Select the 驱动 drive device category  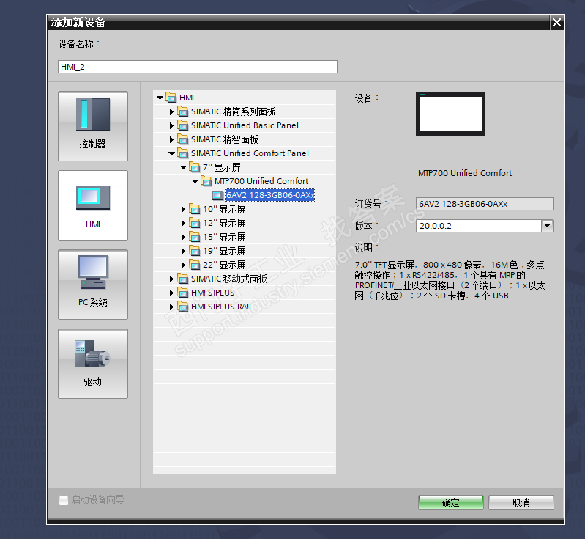click(x=93, y=364)
